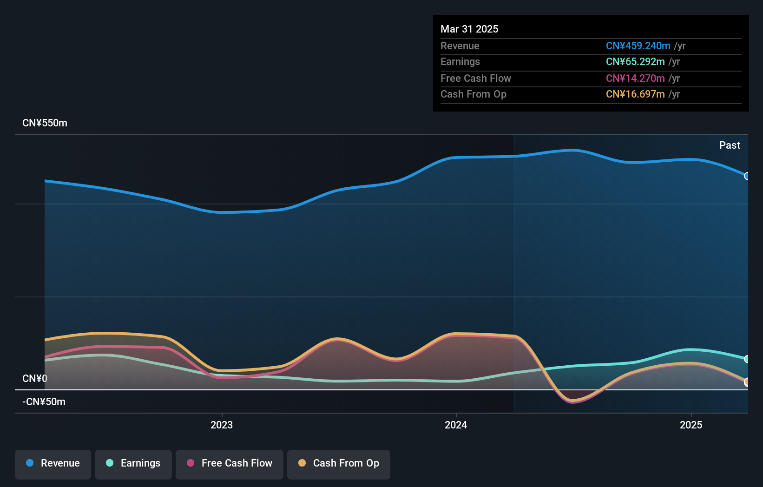
Task: Click the 2023 x-axis label
Action: (x=222, y=425)
